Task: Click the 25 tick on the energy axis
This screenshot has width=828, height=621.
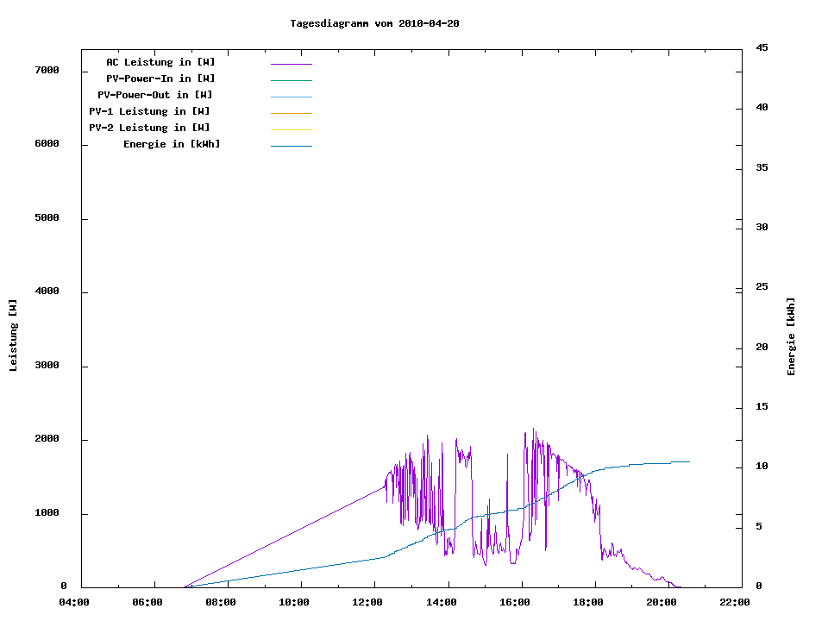Action: click(x=762, y=287)
